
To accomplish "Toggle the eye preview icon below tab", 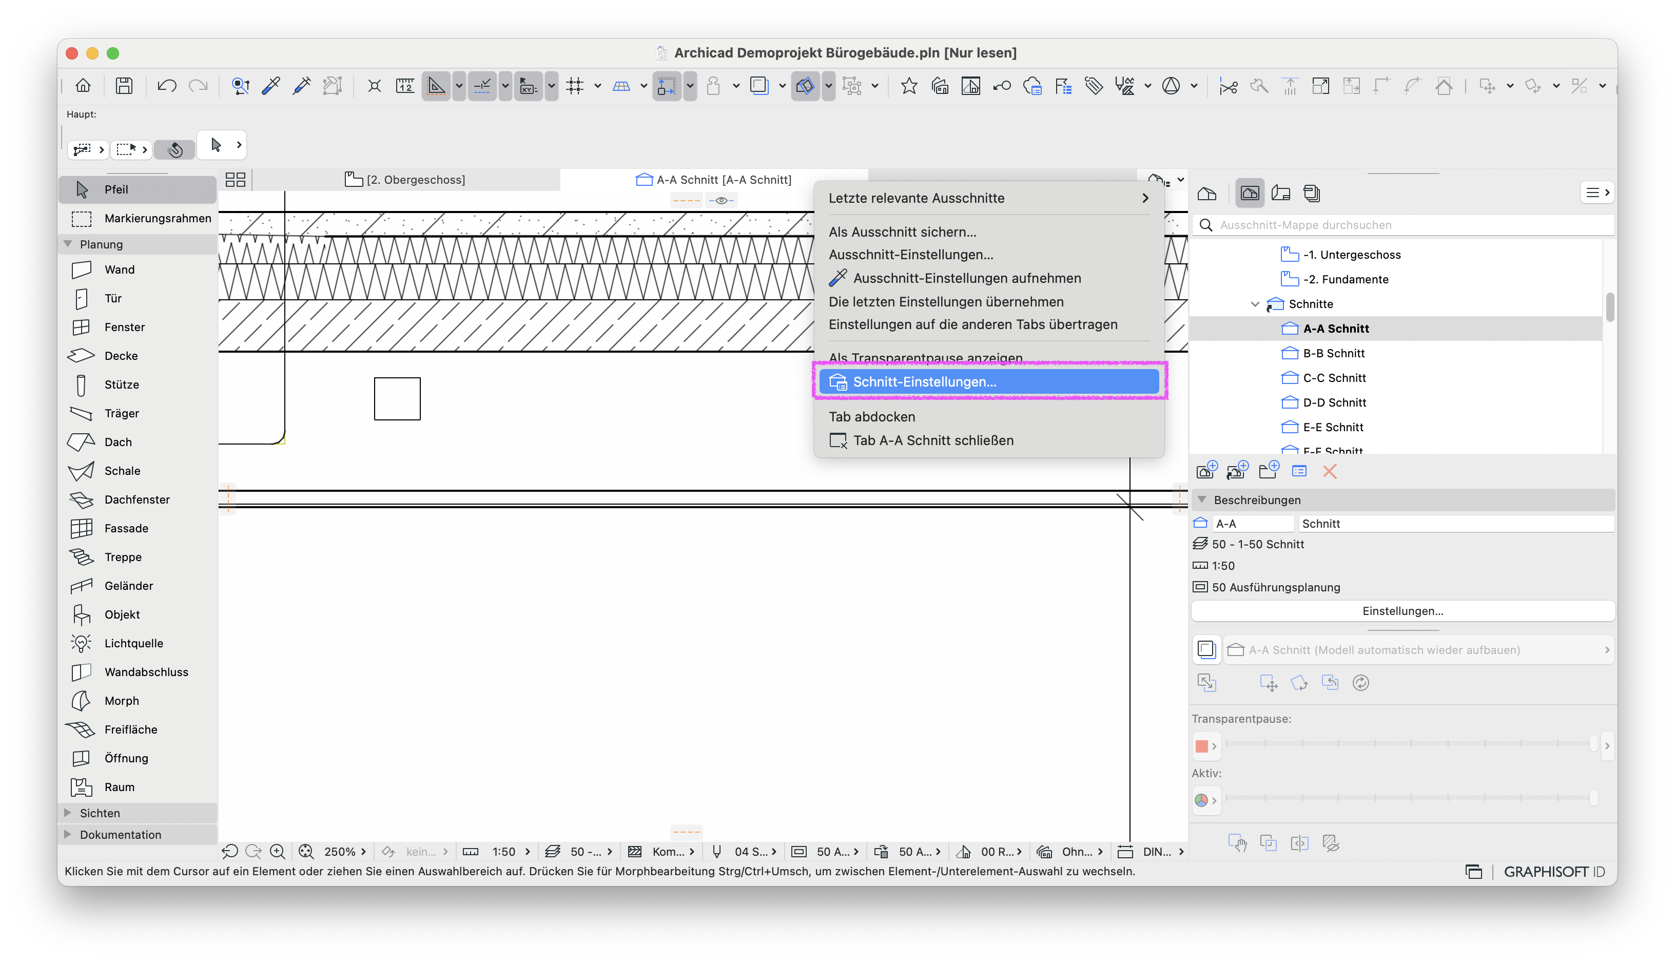I will point(721,200).
